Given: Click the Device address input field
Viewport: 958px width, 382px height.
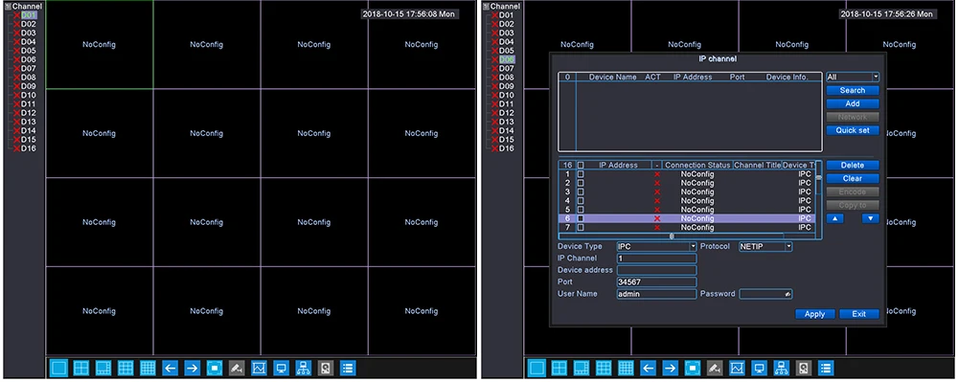Looking at the screenshot, I should click(x=657, y=270).
